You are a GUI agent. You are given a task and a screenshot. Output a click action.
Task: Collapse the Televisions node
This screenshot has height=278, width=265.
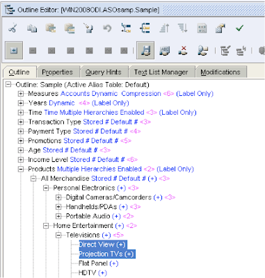click(58, 235)
